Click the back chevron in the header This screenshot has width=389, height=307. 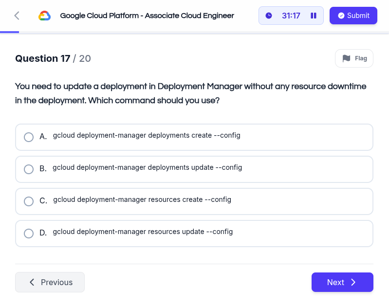coord(17,16)
